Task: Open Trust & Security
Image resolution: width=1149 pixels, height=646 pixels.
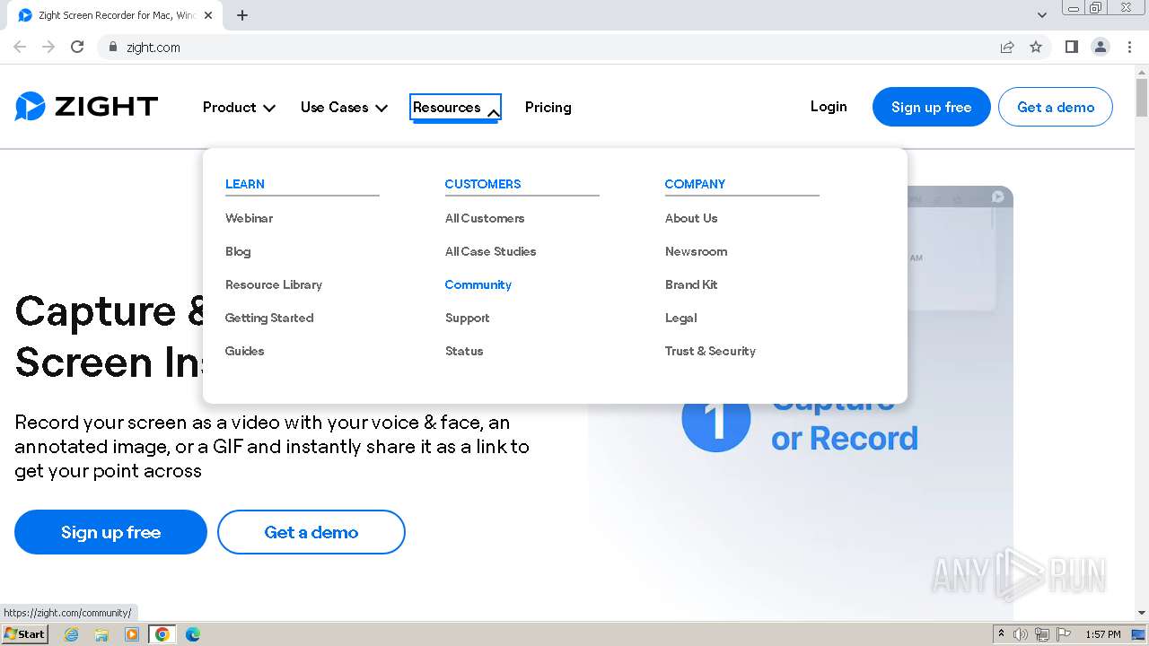Action: 710,351
